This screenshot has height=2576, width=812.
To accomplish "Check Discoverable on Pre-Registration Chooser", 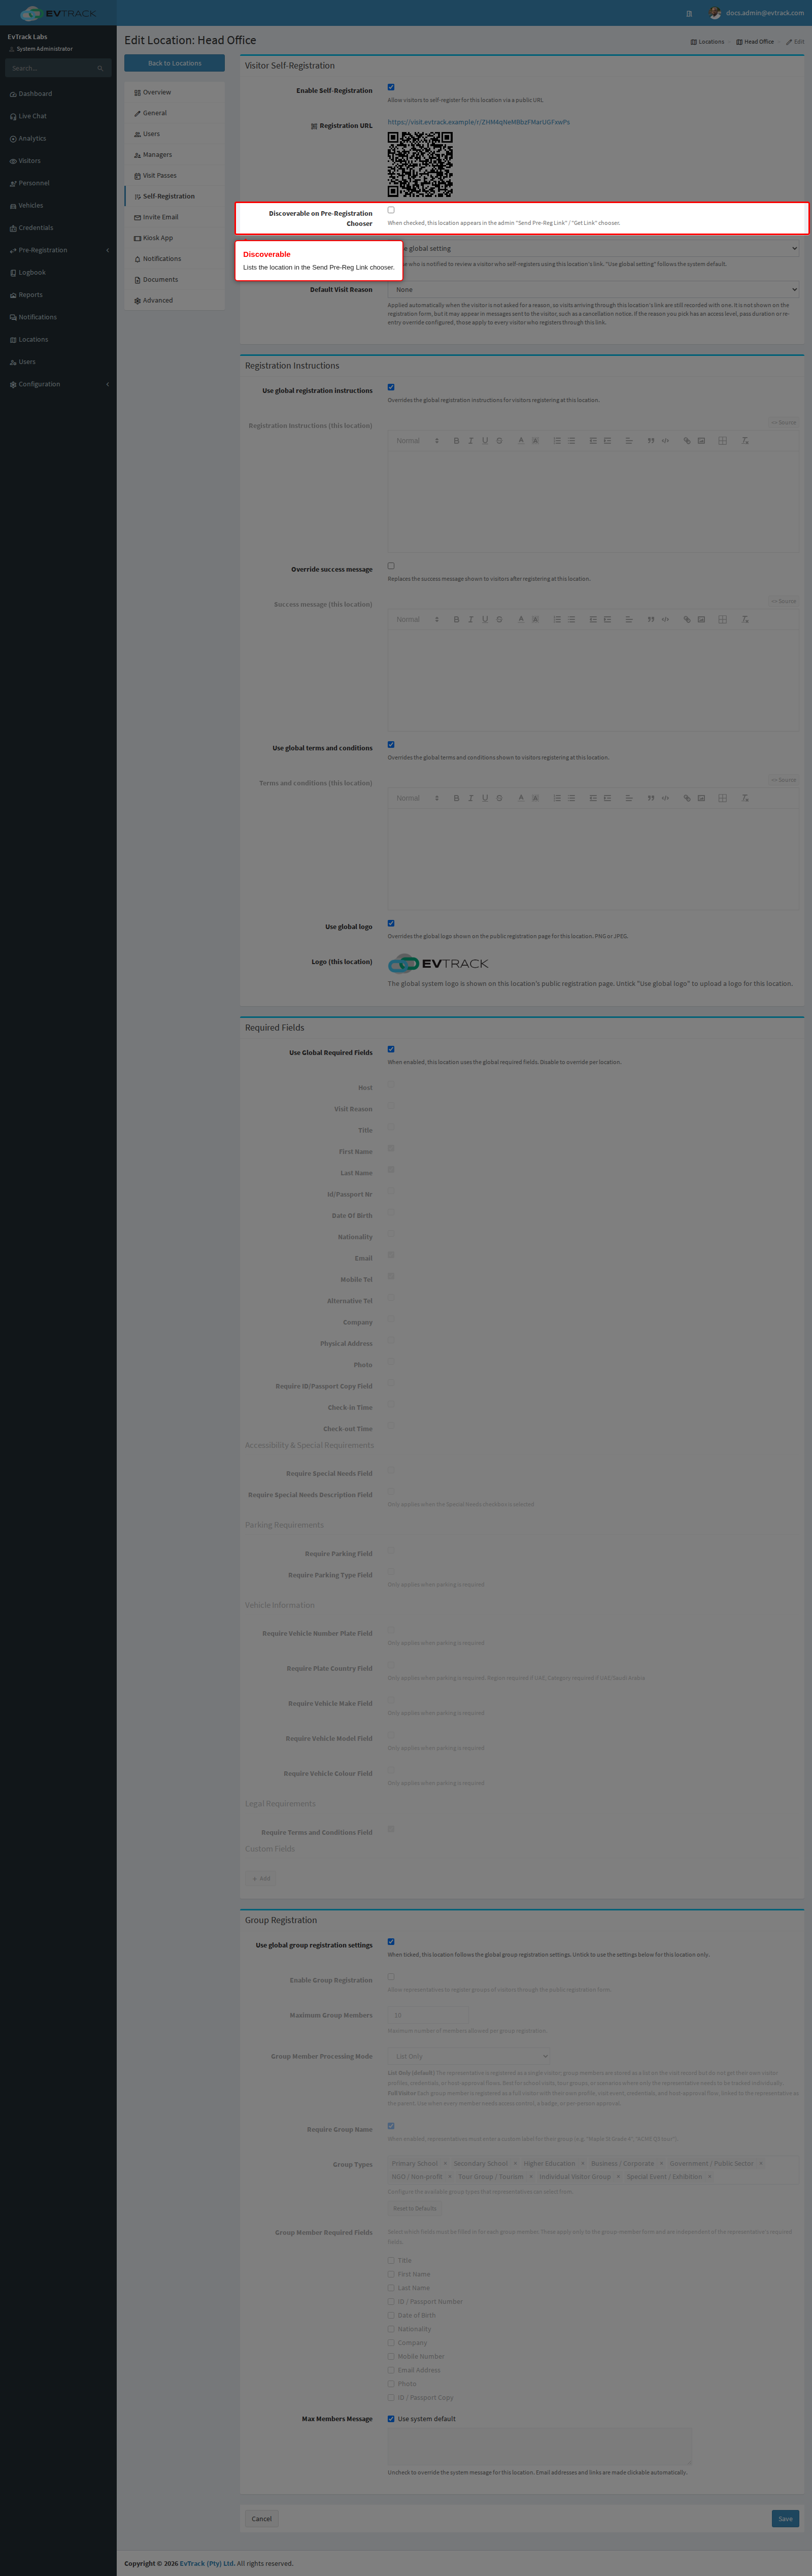I will click(391, 210).
